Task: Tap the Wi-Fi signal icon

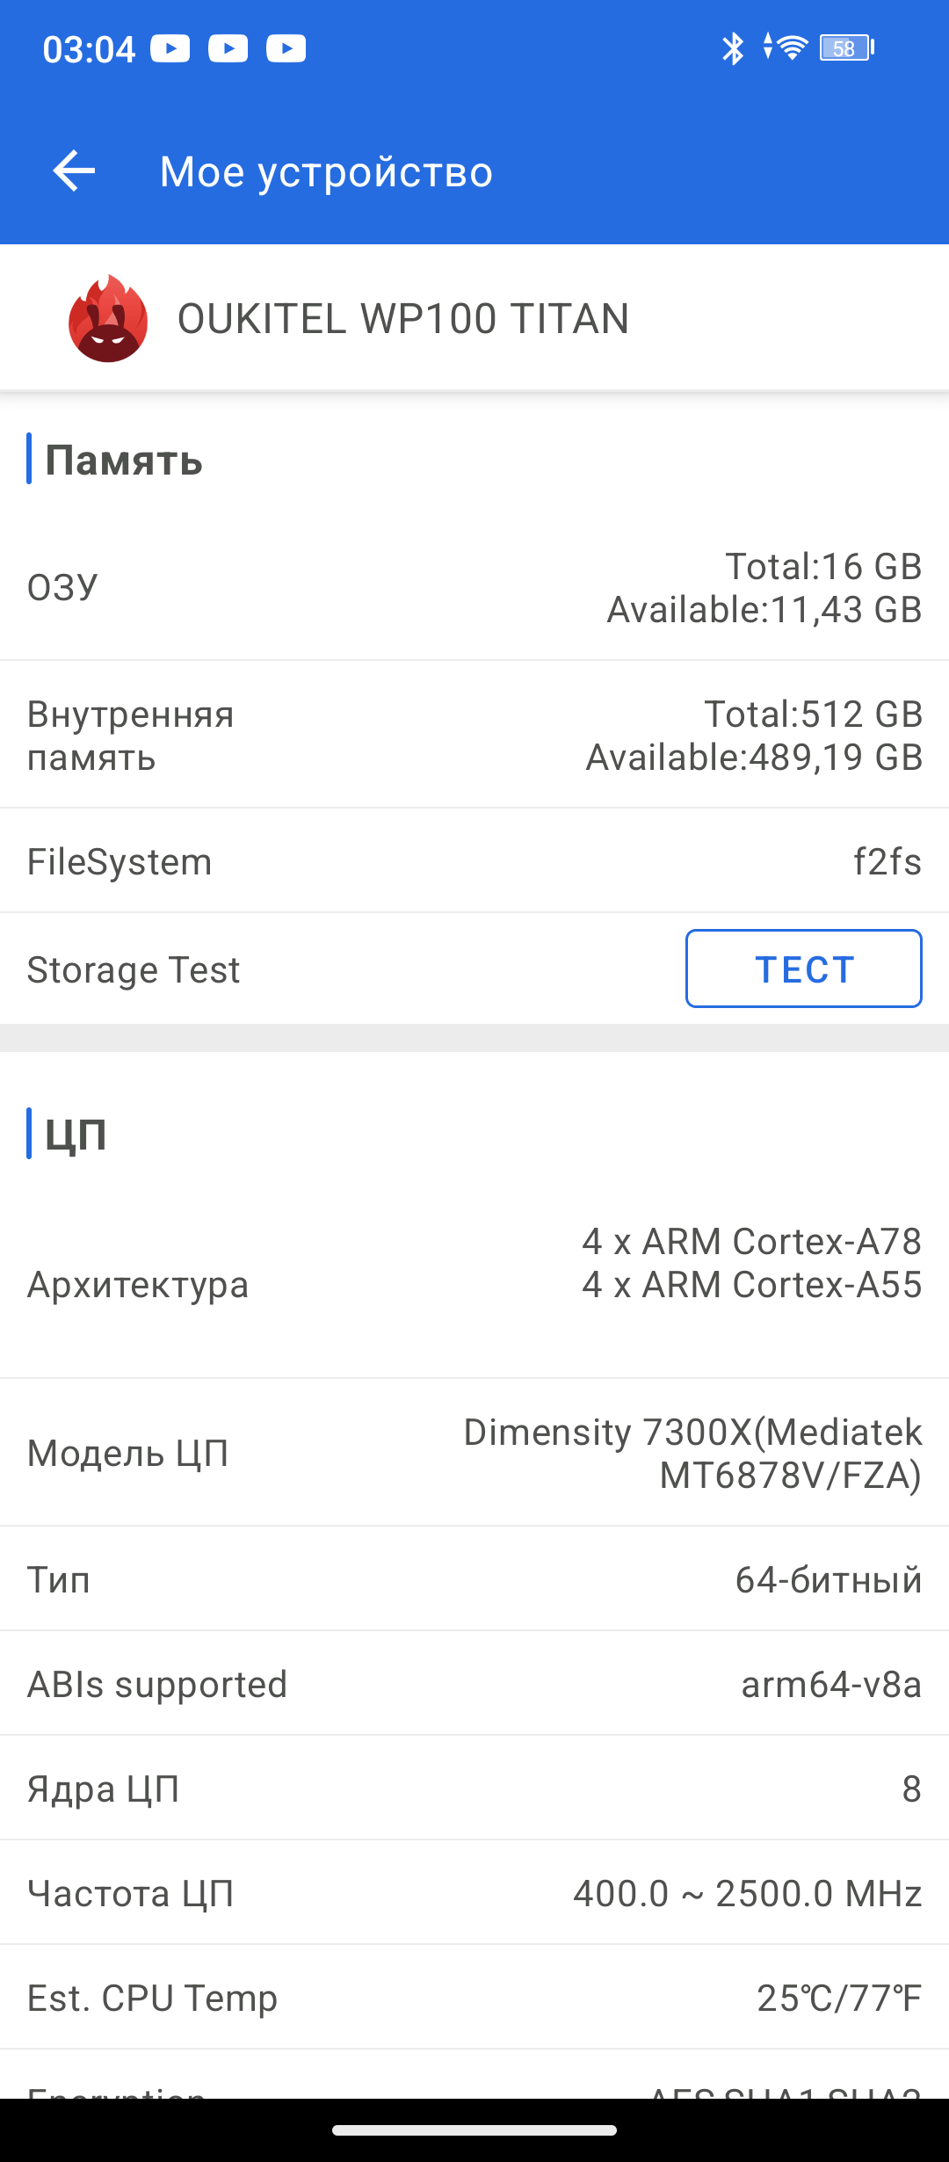Action: 792,47
